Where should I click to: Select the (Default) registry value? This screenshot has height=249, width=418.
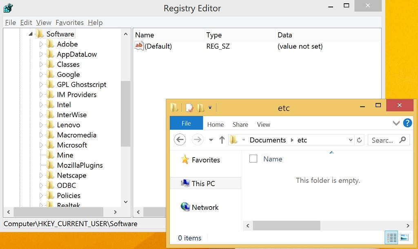pyautogui.click(x=158, y=46)
